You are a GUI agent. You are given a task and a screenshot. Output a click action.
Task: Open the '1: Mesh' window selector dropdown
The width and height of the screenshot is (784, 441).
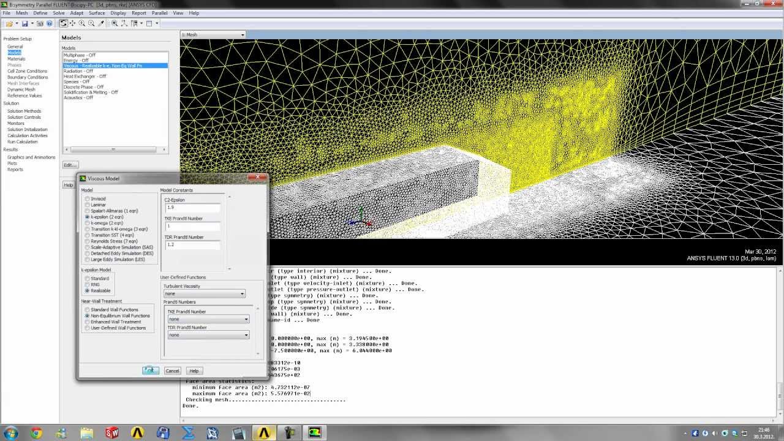(x=213, y=35)
